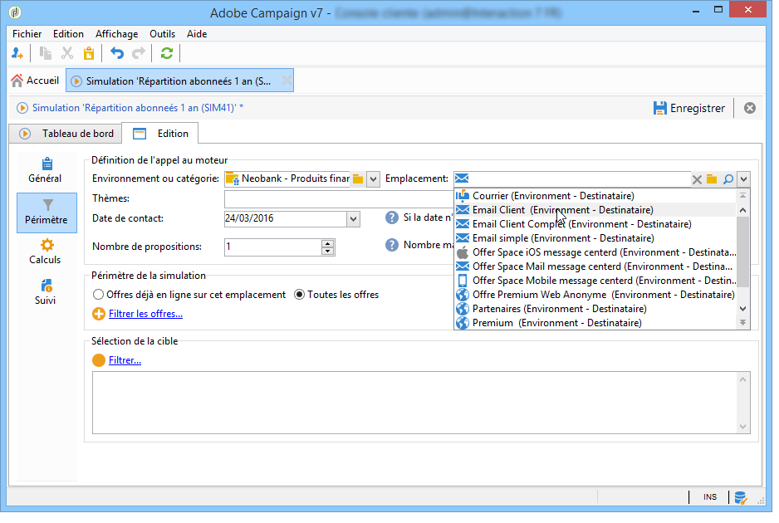Click help icon beside 'Nombre ma'
Viewport: 779px width, 523px height.
[392, 245]
